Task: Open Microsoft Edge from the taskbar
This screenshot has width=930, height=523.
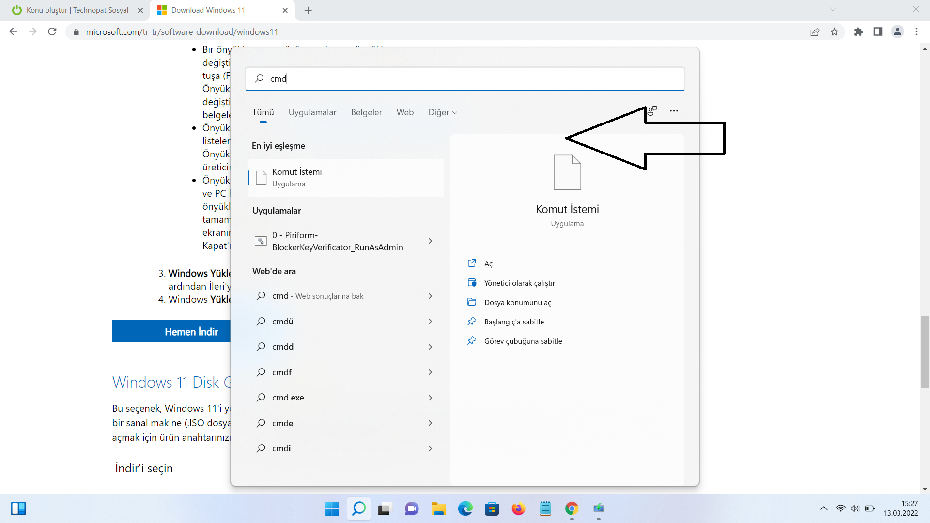Action: click(x=465, y=508)
